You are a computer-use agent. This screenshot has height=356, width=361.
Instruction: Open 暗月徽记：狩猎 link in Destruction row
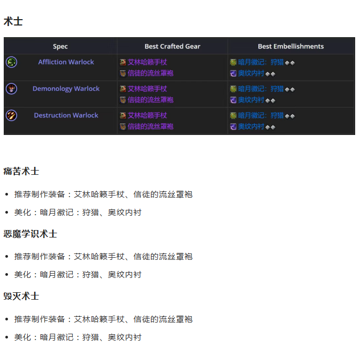[x=261, y=115]
